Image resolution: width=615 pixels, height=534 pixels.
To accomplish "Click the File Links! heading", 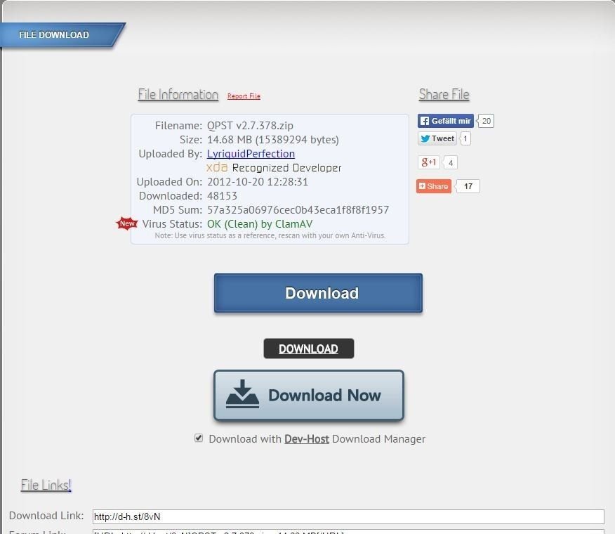I will pos(46,486).
